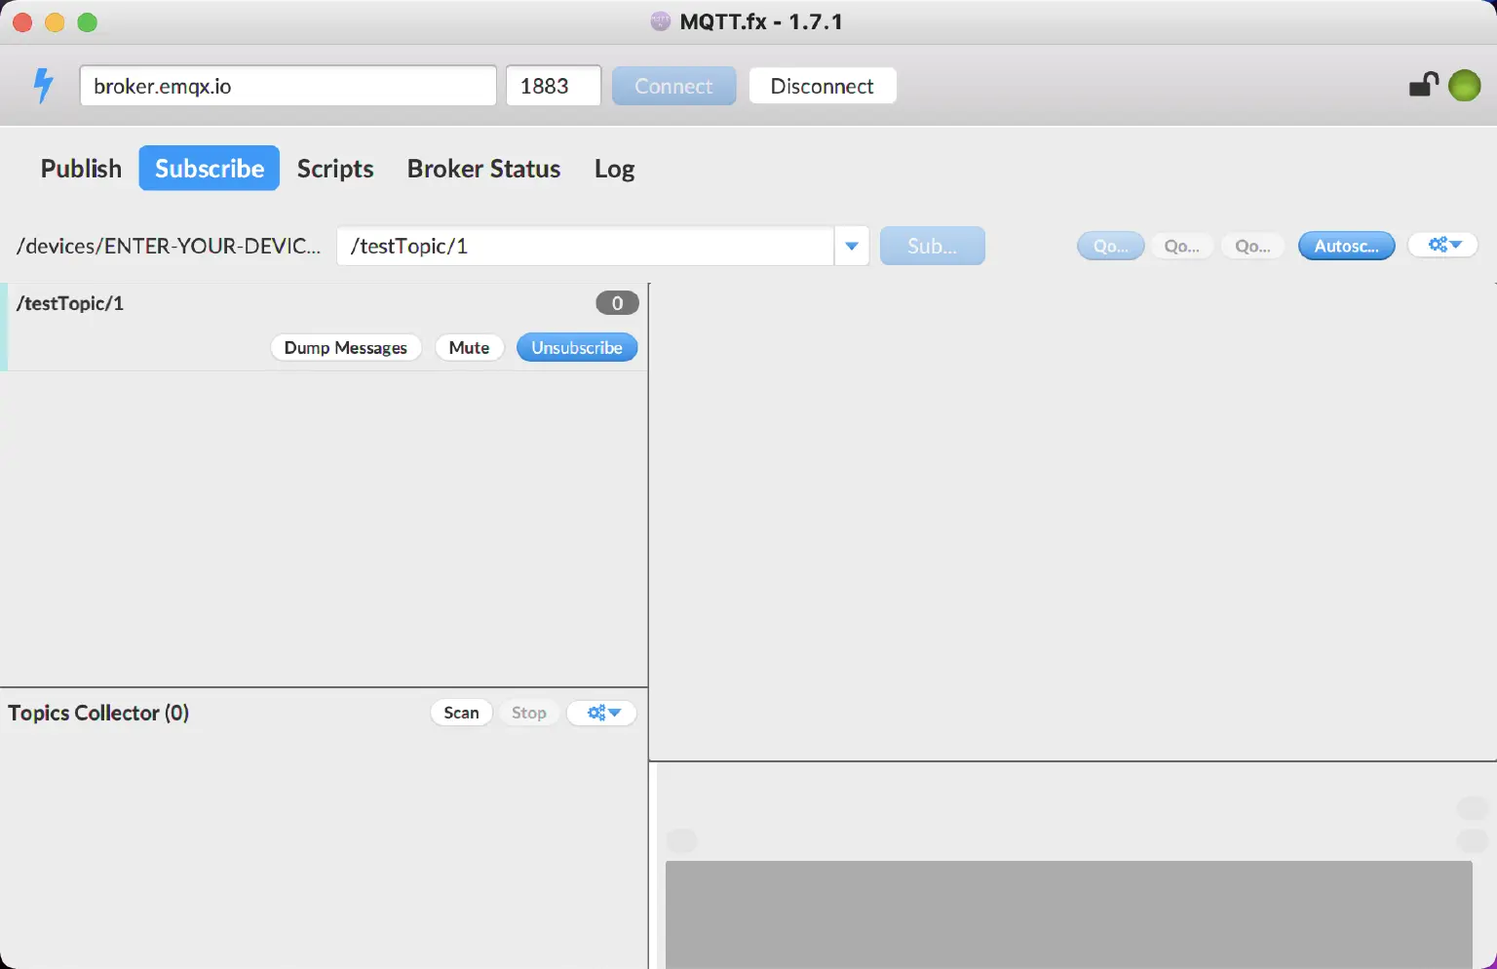Unsubscribe from /testTopic/1
Image resolution: width=1497 pixels, height=969 pixels.
coord(576,348)
